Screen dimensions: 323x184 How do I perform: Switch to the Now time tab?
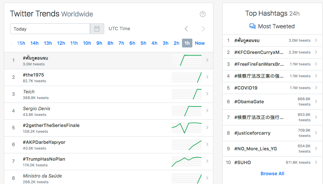(200, 43)
